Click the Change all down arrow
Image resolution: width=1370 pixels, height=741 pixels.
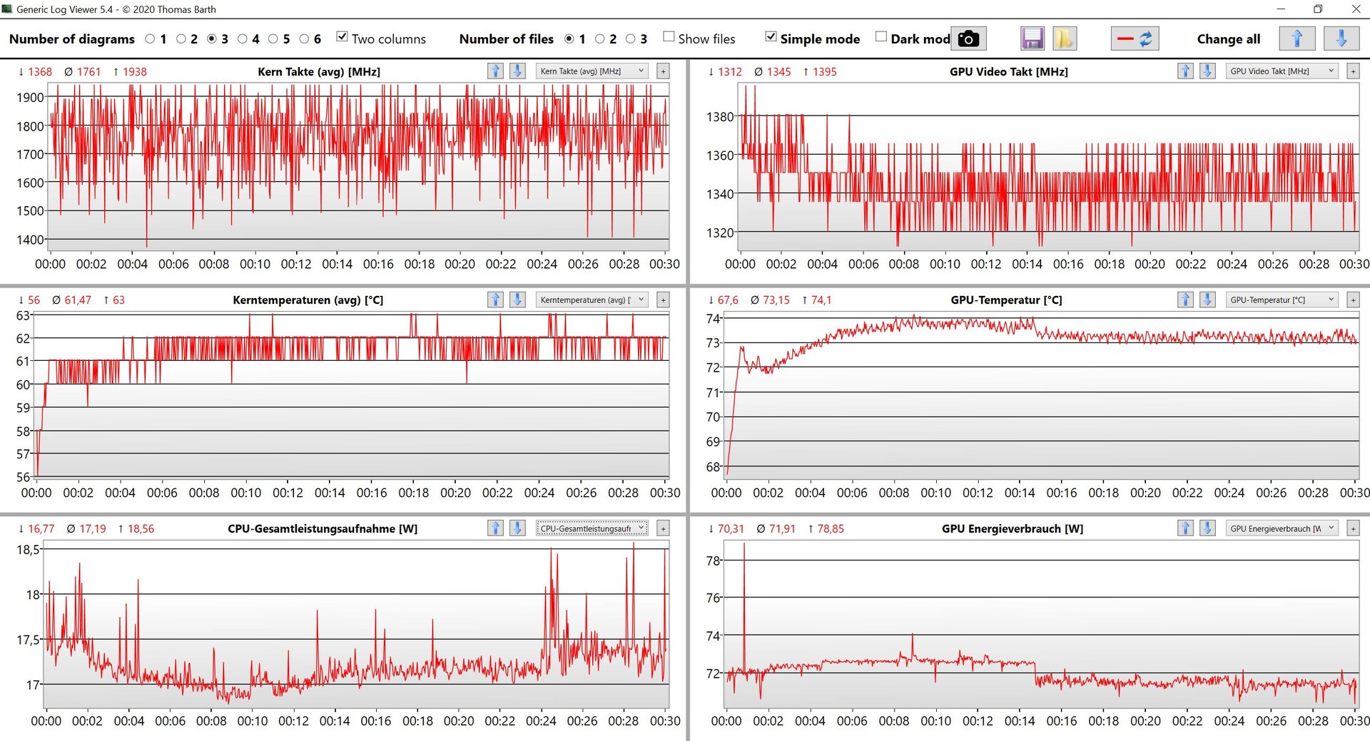1341,39
